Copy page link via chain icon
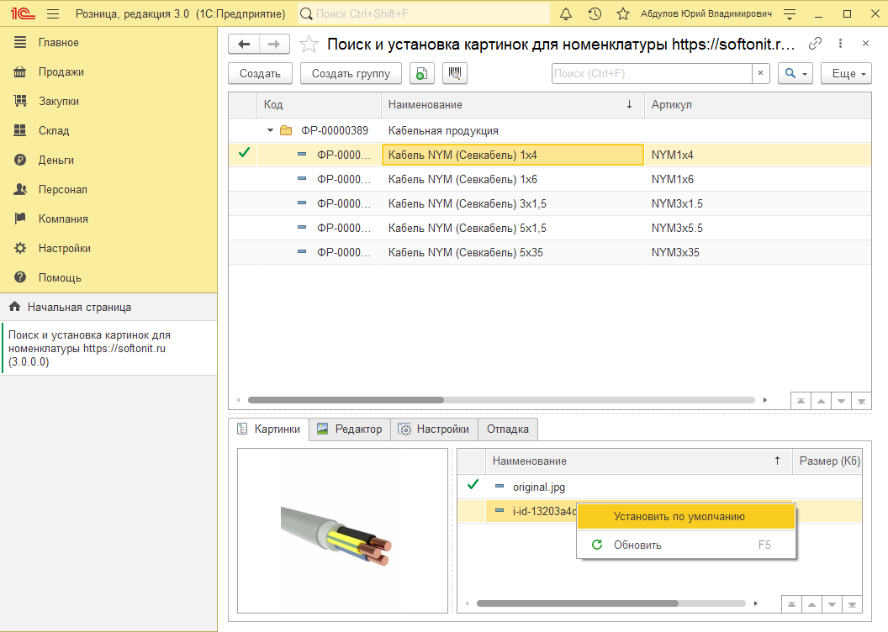 point(815,44)
